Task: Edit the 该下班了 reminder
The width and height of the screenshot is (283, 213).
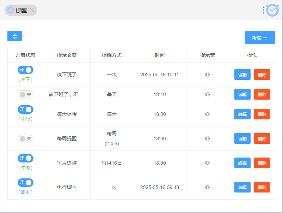Action: click(242, 75)
